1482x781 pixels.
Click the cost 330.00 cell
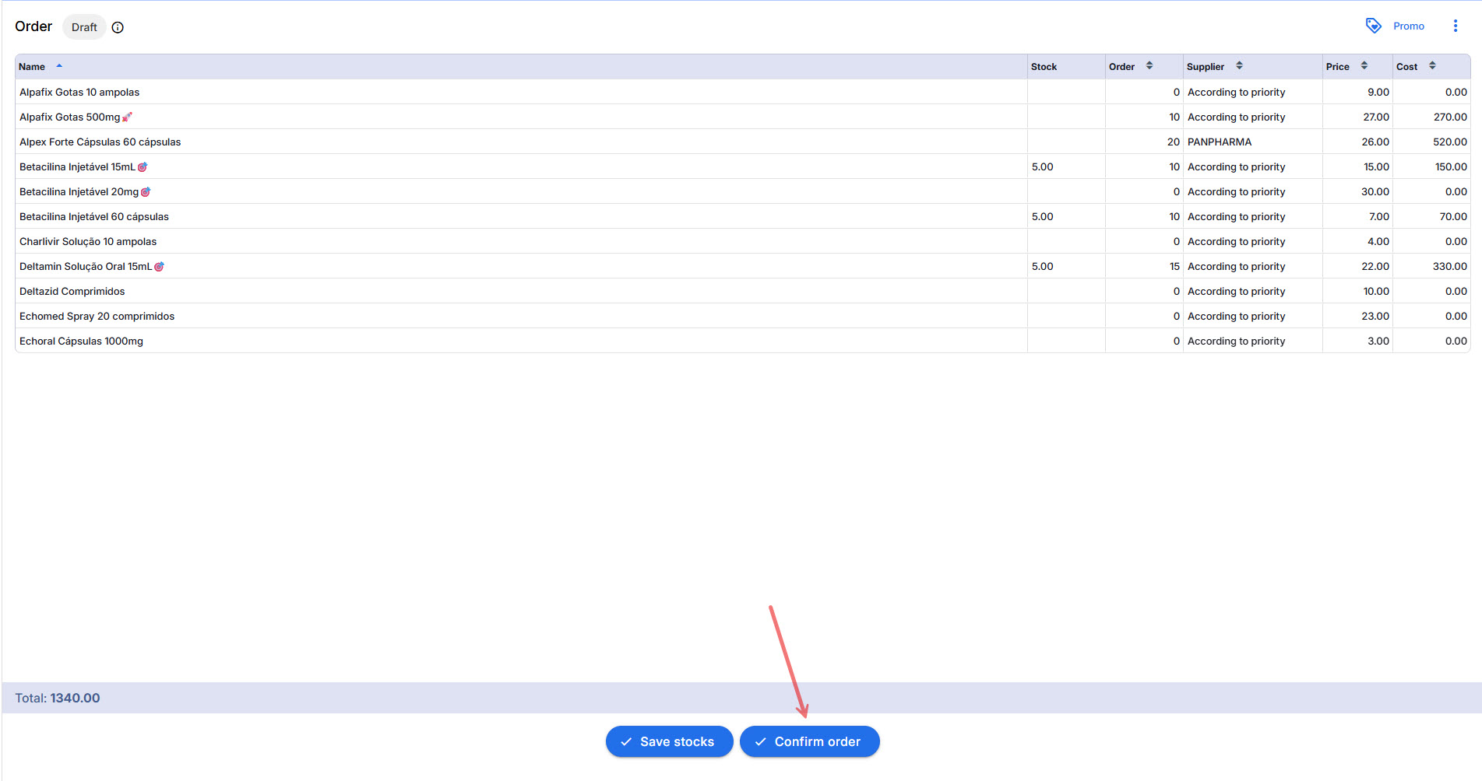(x=1431, y=266)
